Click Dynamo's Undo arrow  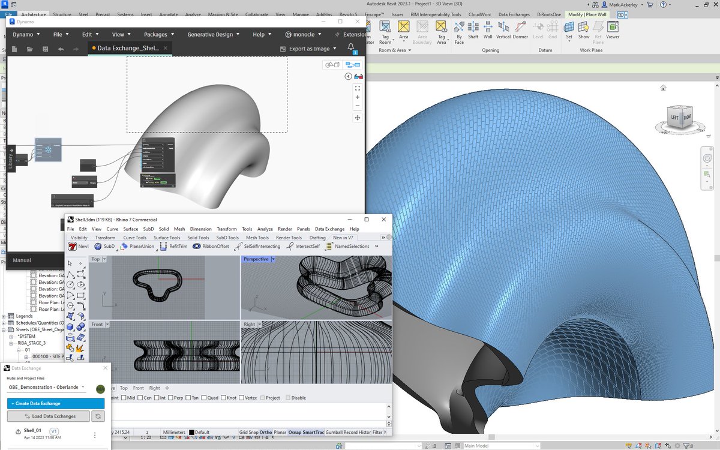click(61, 49)
